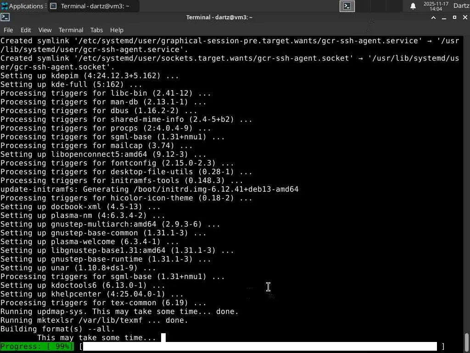This screenshot has height=353, width=470.
Task: Click 'Processing triggers for libc-bin' line
Action: [106, 93]
